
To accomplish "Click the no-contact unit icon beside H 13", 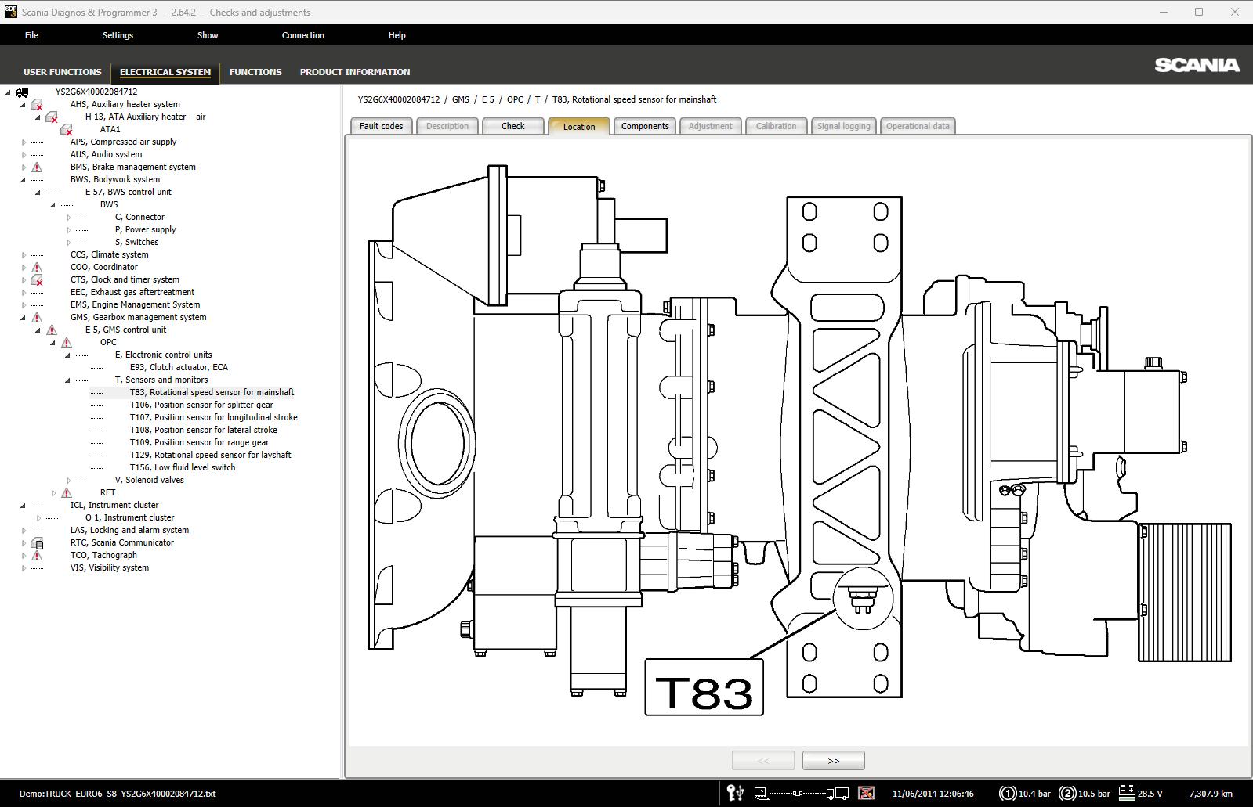I will coord(52,117).
